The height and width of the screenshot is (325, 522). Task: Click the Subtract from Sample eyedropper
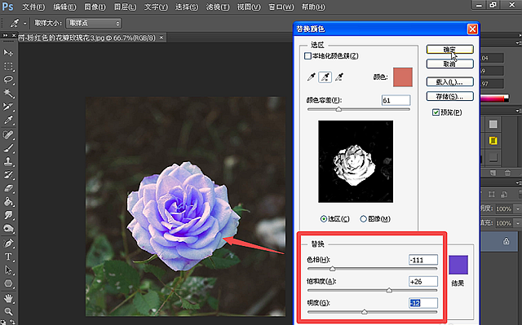tap(339, 77)
